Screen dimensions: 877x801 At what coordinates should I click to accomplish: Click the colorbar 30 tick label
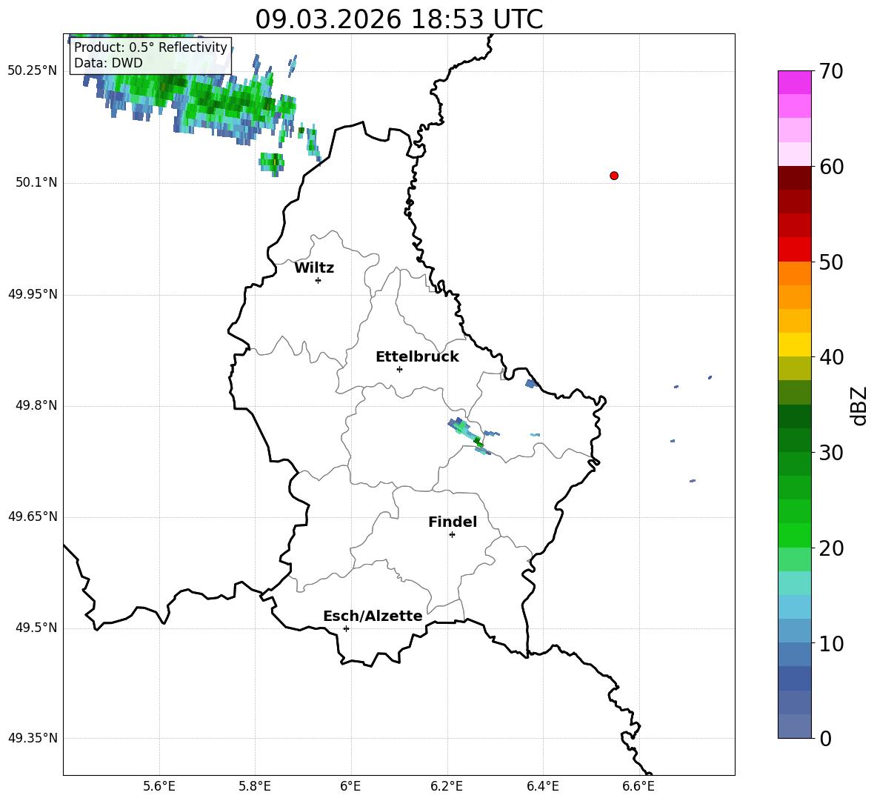point(831,453)
